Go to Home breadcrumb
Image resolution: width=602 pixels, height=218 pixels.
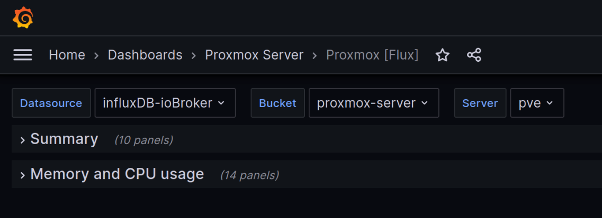coord(67,55)
